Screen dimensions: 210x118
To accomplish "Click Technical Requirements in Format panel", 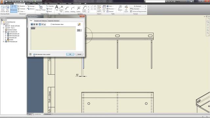I will (x=138, y=11).
